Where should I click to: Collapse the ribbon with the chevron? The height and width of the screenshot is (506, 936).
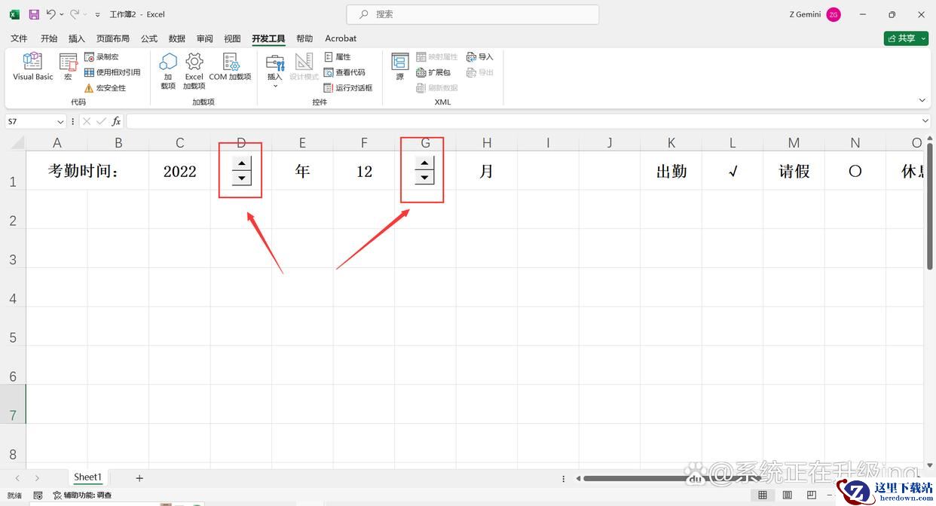(922, 100)
